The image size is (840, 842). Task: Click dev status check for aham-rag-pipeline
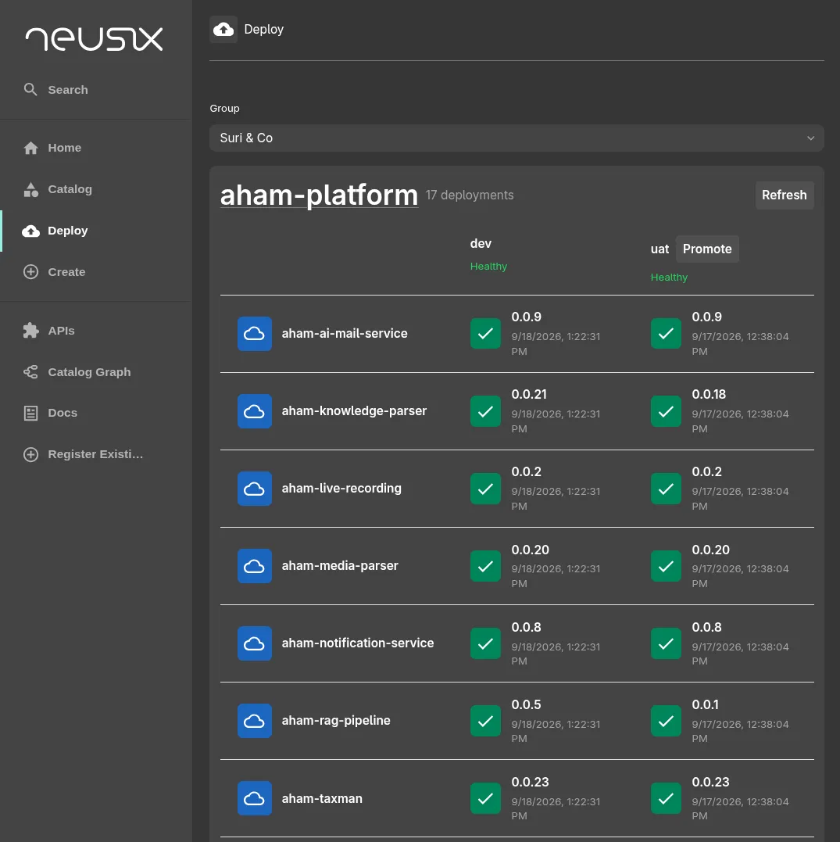point(485,721)
